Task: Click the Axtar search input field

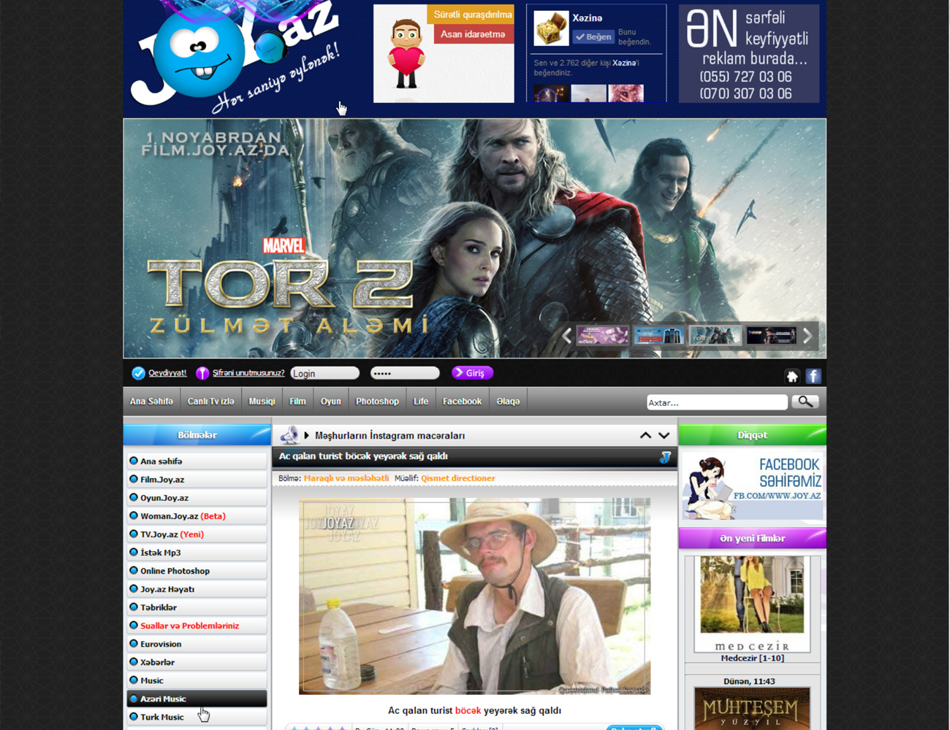Action: [716, 402]
